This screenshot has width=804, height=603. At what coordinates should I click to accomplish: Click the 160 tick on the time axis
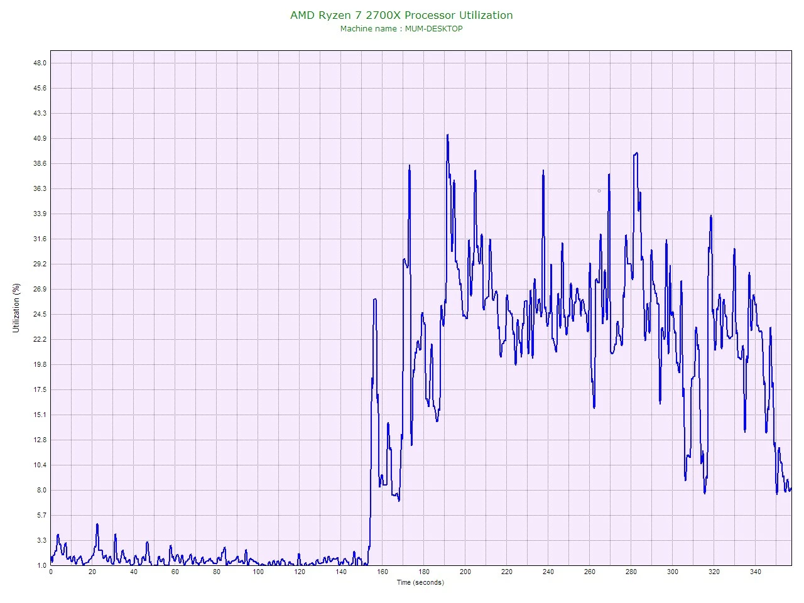383,572
